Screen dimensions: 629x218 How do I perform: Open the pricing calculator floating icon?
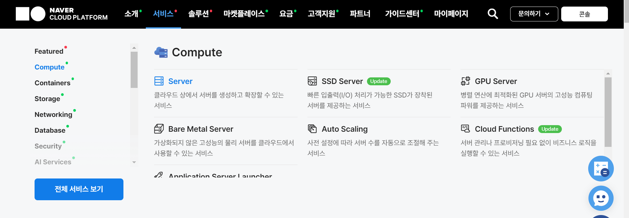[x=601, y=169]
